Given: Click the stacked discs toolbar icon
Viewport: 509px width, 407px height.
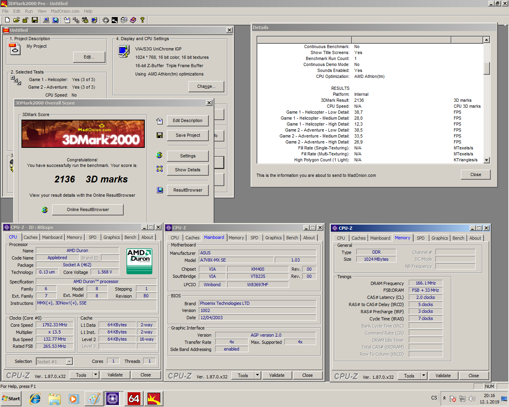Looking at the screenshot, I should [124, 20].
